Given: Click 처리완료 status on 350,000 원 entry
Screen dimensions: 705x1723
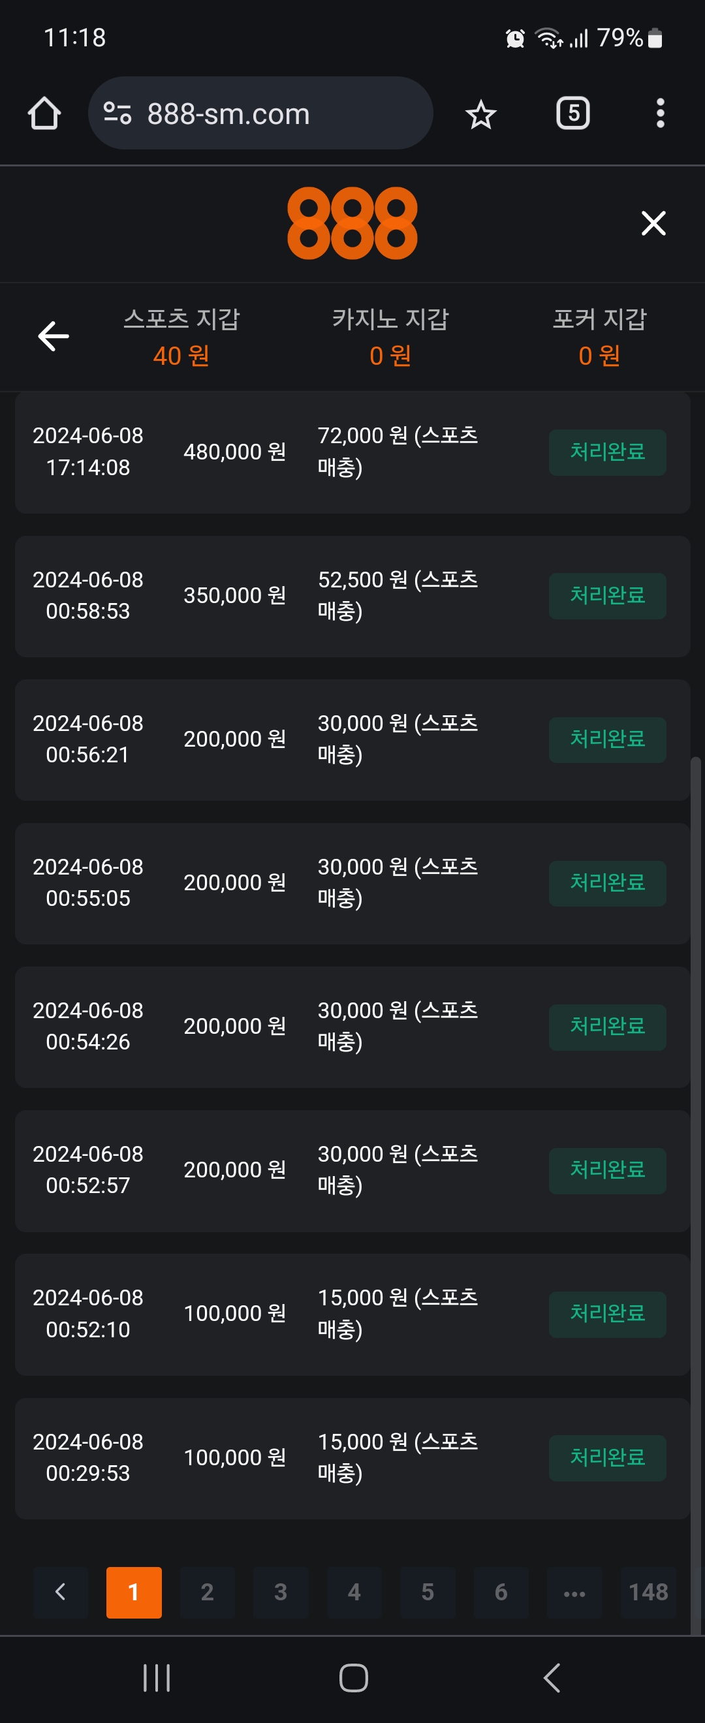Looking at the screenshot, I should (x=606, y=595).
